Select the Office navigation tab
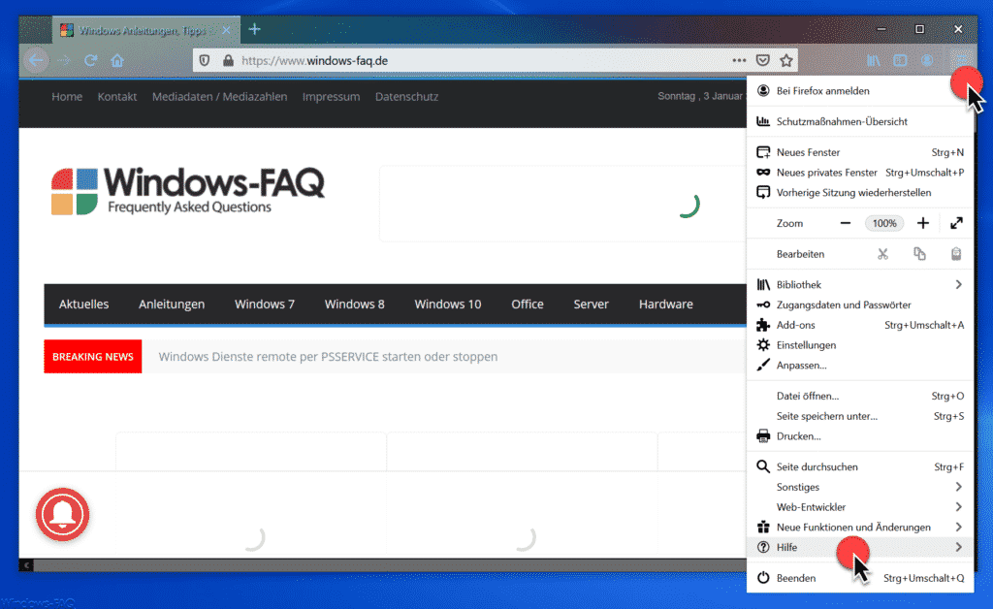993x609 pixels. click(x=528, y=304)
